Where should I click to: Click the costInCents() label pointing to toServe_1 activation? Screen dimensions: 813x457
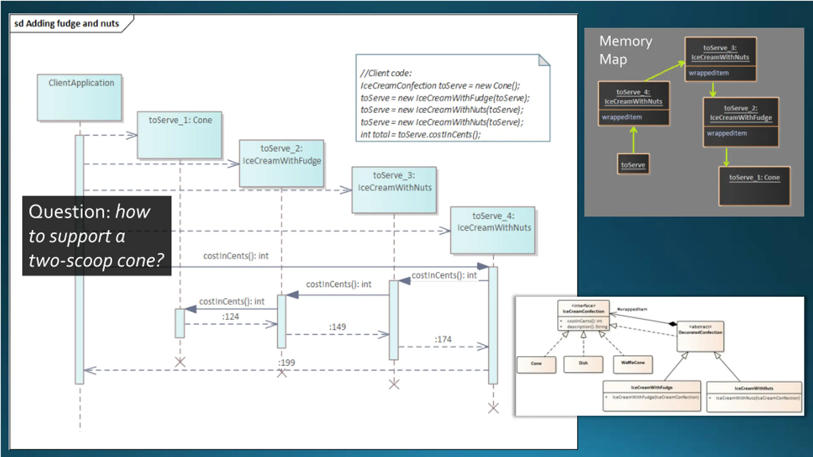point(232,301)
